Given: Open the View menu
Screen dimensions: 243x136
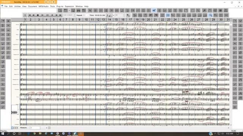Looking at the screenshot, I should (24, 6).
